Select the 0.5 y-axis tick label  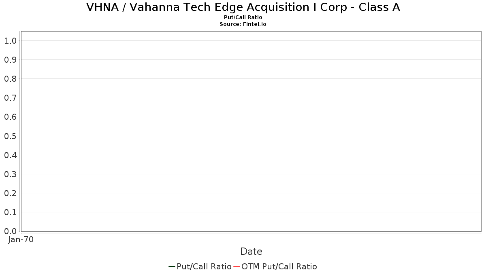coord(10,136)
